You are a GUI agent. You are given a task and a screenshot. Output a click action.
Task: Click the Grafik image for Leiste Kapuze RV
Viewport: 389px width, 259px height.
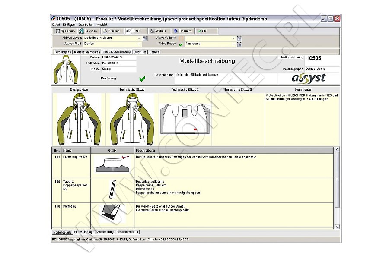(x=112, y=164)
